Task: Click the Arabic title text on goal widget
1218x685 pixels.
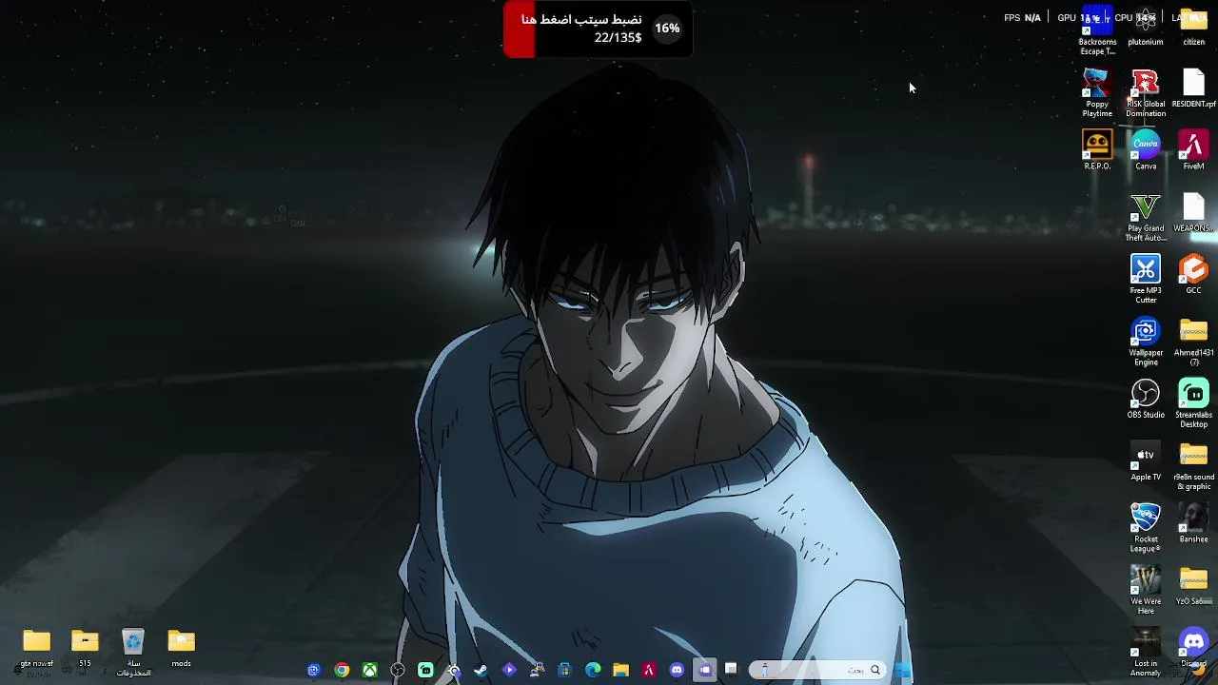Action: coord(581,19)
